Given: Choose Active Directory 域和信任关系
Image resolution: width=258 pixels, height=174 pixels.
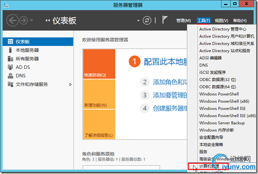Looking at the screenshot, I should click(226, 43).
